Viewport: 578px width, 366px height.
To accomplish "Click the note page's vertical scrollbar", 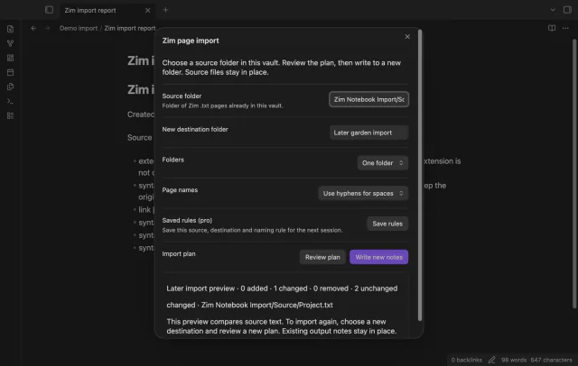I will click(574, 173).
